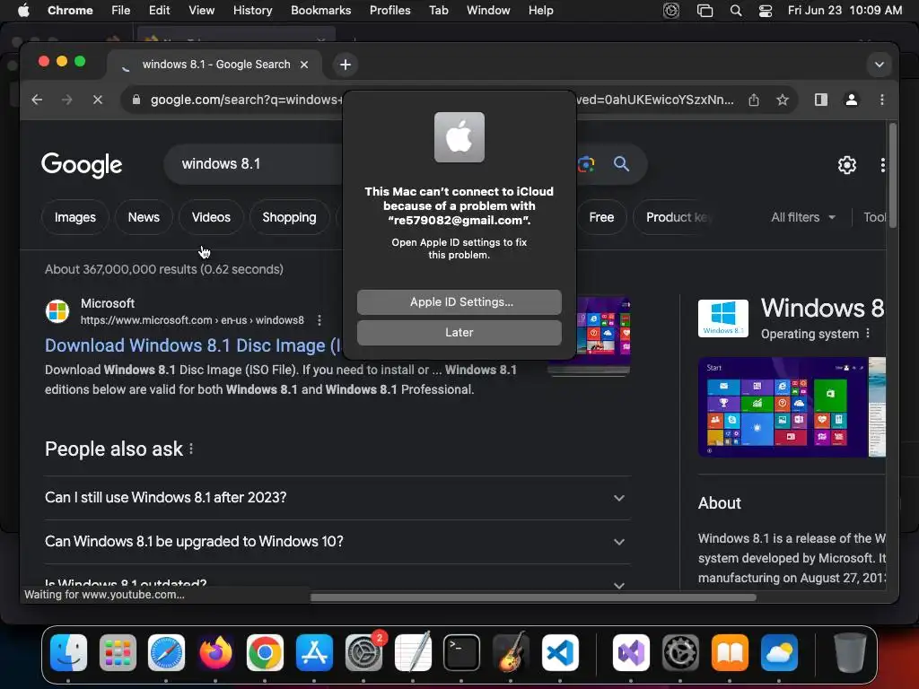Open Control Center from the menu bar
Screen dimensions: 919x689
765,11
